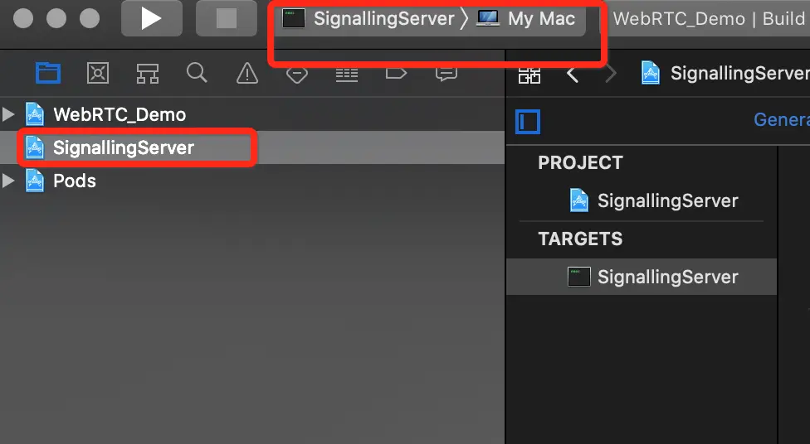This screenshot has height=444, width=810.
Task: Go back in editor history
Action: pos(573,75)
